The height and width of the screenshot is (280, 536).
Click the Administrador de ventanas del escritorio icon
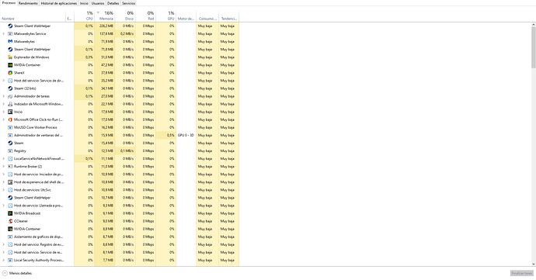click(x=10, y=135)
